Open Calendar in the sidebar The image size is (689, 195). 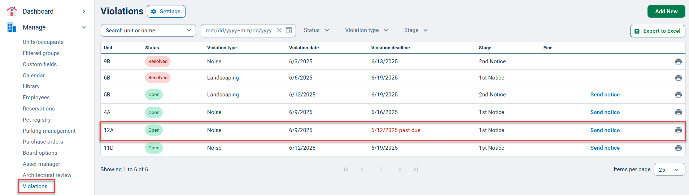pos(34,76)
